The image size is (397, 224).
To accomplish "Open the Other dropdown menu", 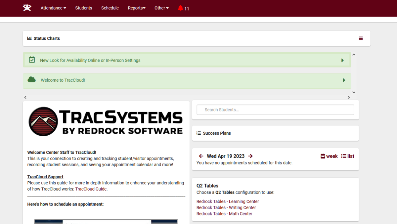I will 161,8.
